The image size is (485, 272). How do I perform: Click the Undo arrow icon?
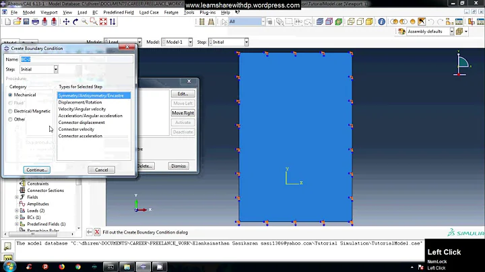point(431,22)
